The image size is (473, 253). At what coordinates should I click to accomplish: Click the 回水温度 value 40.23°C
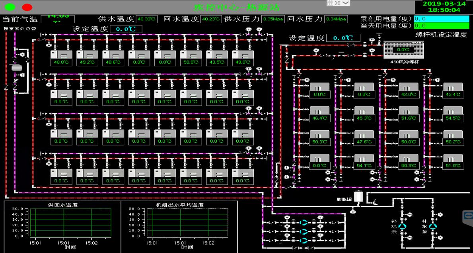211,19
